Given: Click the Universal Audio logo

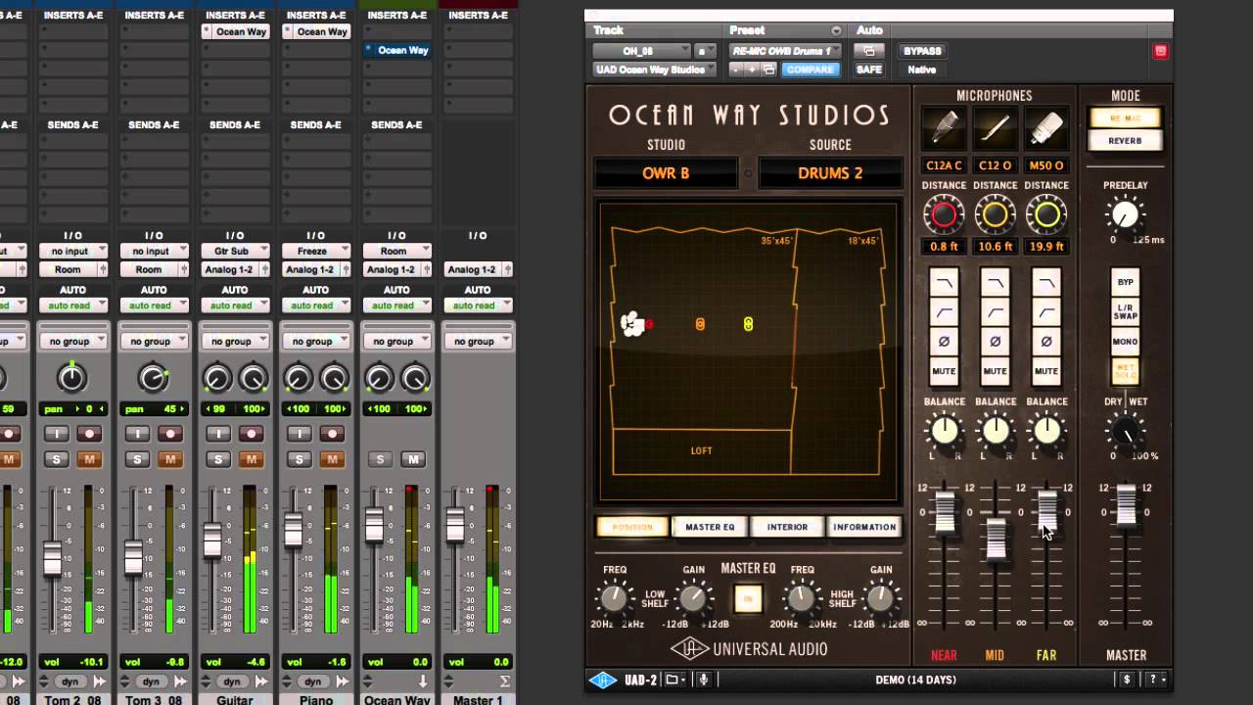Looking at the screenshot, I should coord(749,649).
